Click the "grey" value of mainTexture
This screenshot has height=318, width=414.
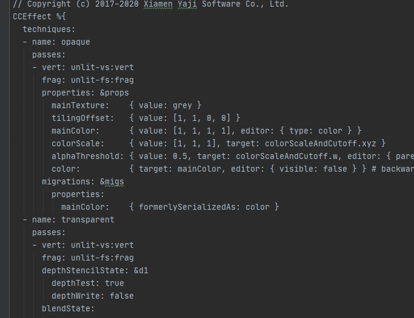[x=182, y=105]
